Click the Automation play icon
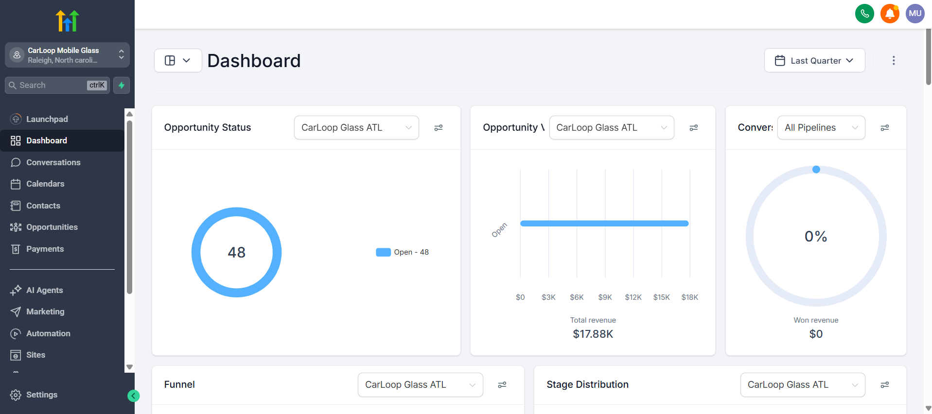932x414 pixels. [16, 333]
